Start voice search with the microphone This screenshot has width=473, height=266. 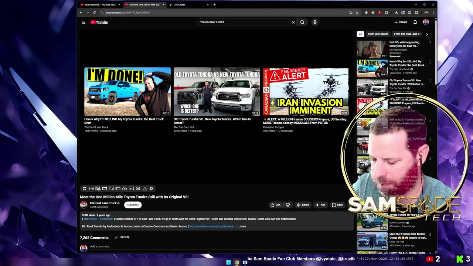coord(315,22)
